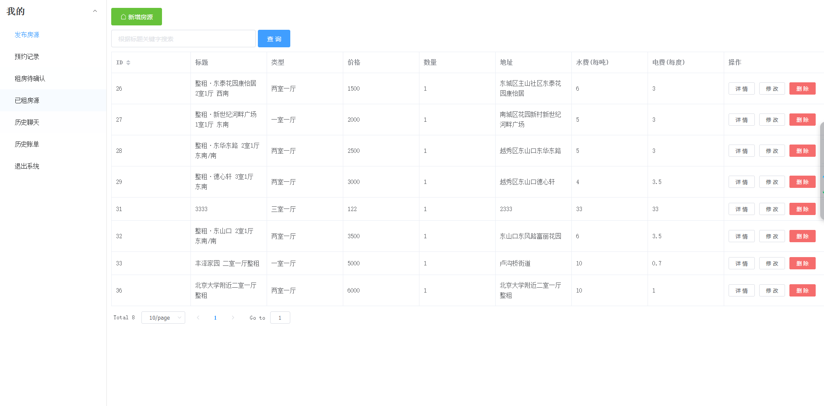Click 修改 for listing ID 31

772,209
